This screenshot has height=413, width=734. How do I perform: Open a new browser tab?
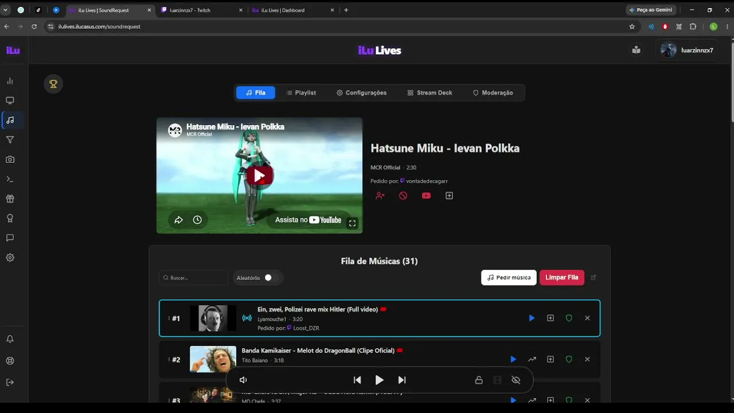(346, 10)
